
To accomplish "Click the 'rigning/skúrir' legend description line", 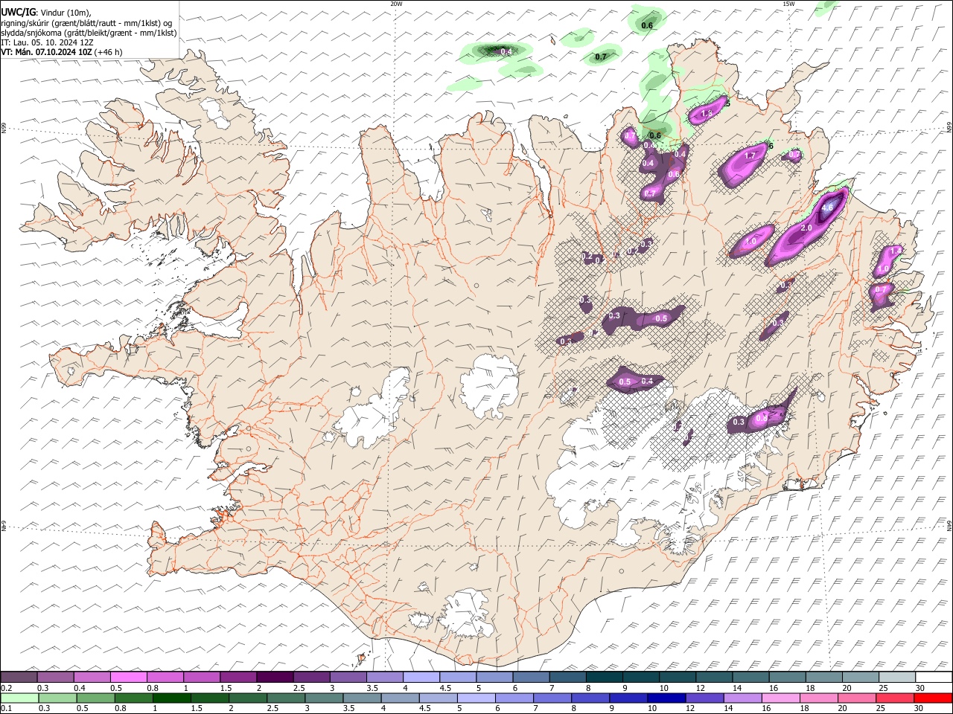I will click(86, 23).
